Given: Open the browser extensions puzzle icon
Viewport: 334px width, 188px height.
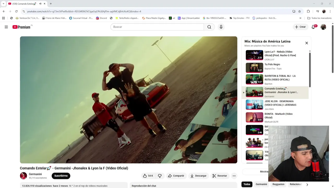Looking at the screenshot, I should point(308,11).
